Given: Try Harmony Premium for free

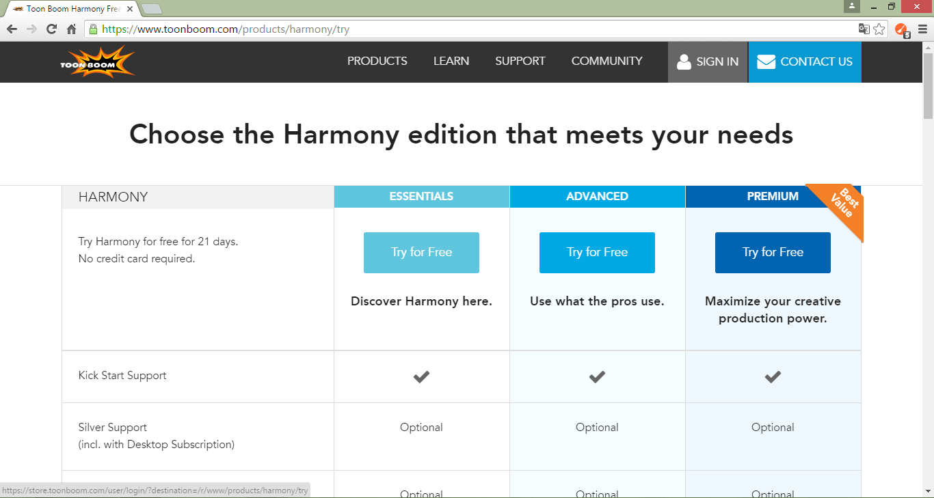Looking at the screenshot, I should tap(773, 253).
